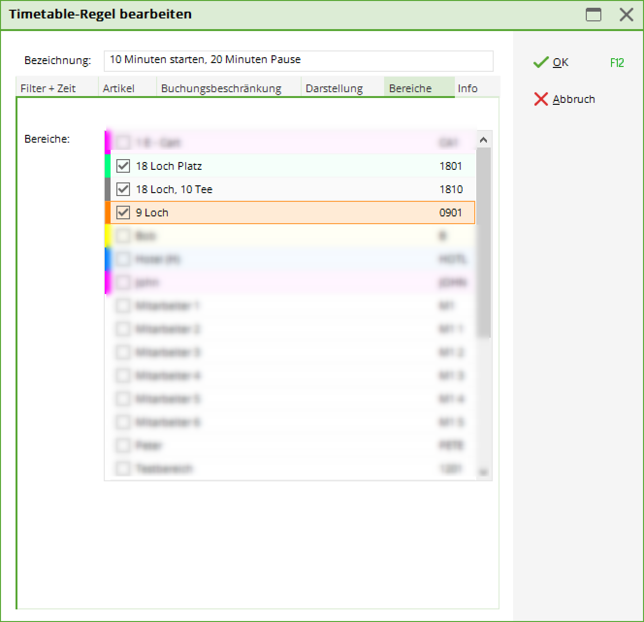Click the scroll up arrow in Bereiche list
Viewport: 644px width, 622px height.
pos(483,140)
